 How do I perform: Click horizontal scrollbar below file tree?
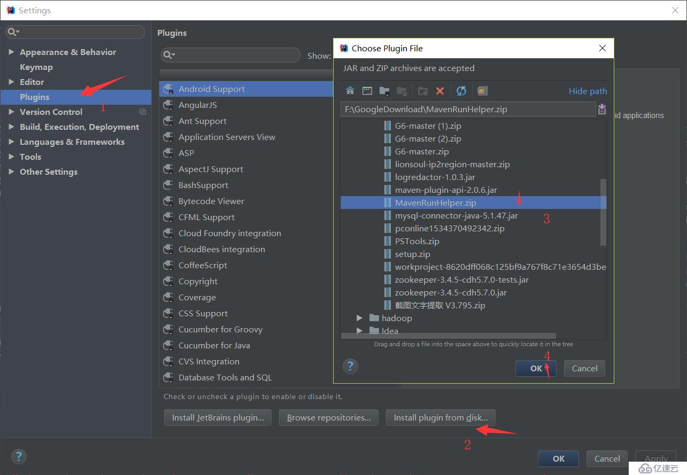[x=448, y=336]
